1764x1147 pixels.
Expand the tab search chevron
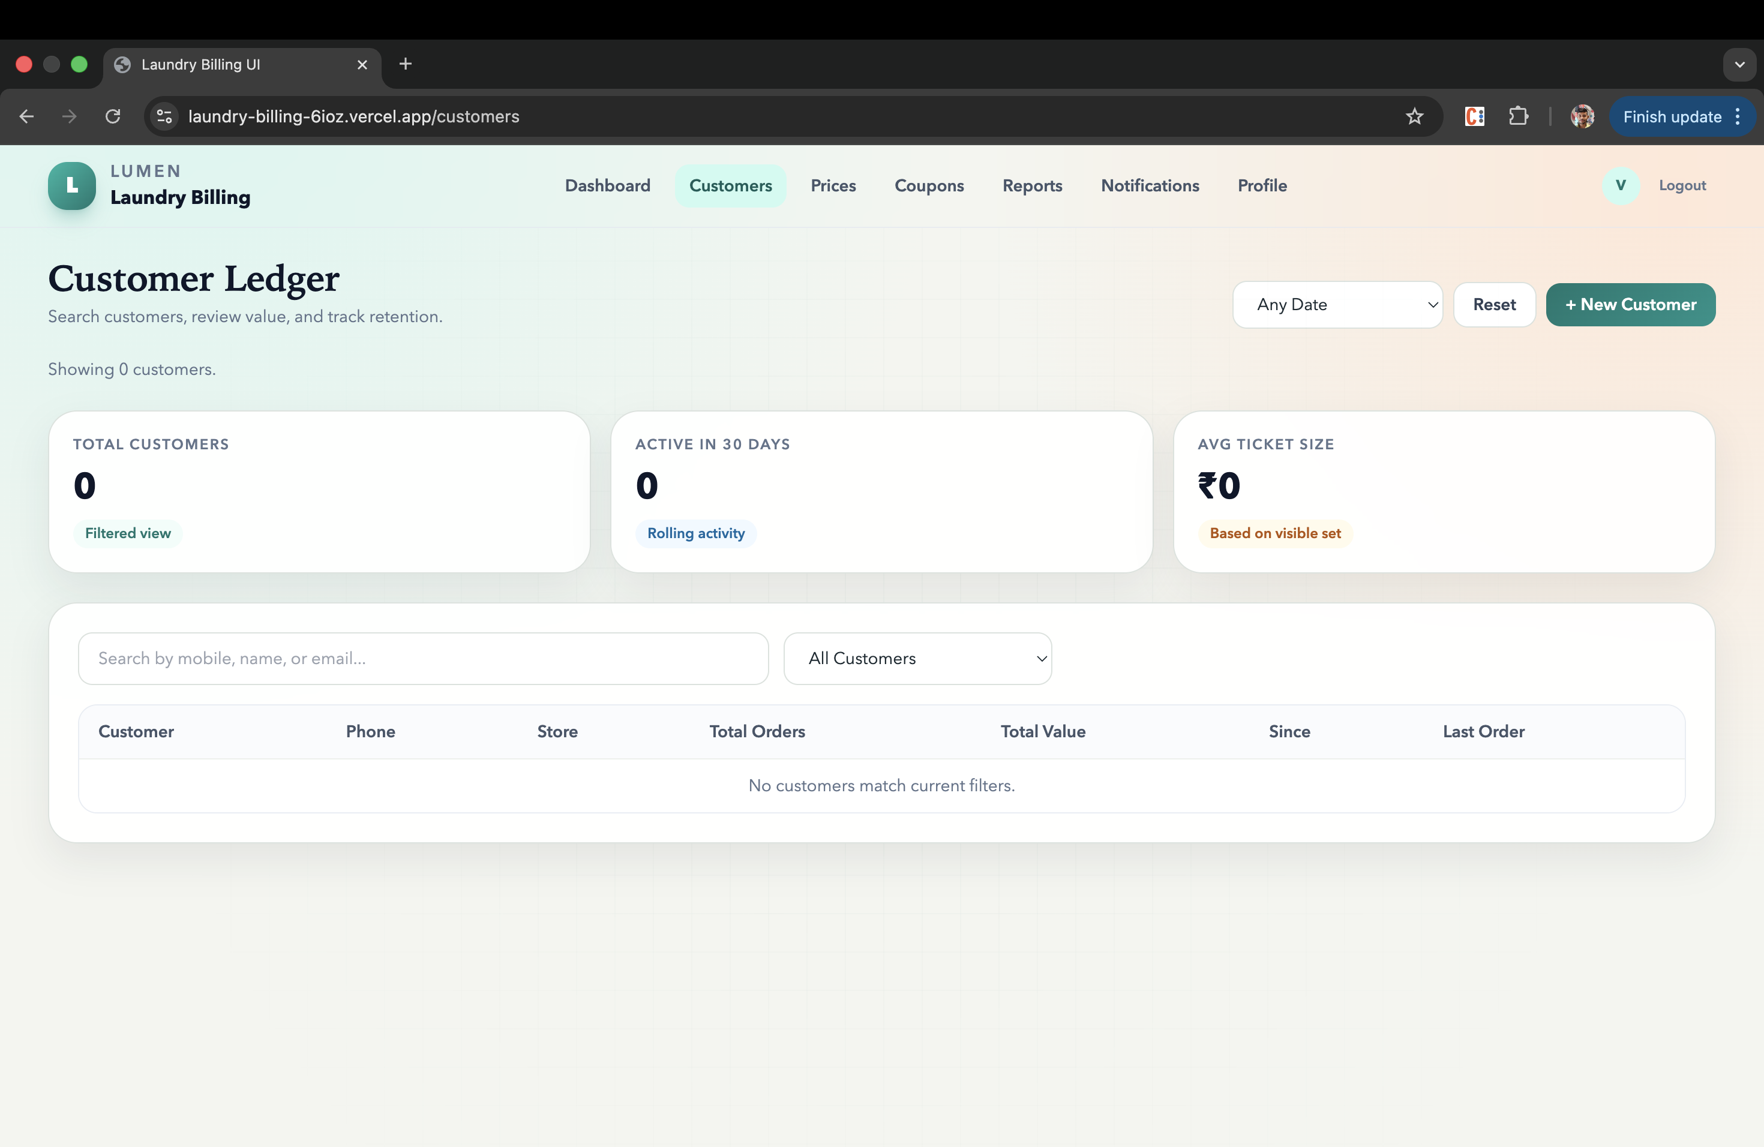1739,65
